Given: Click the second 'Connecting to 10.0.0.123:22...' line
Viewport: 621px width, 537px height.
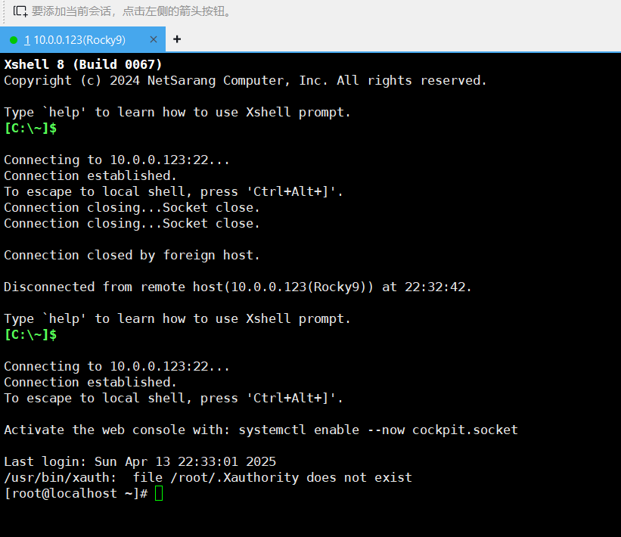Looking at the screenshot, I should pyautogui.click(x=116, y=366).
